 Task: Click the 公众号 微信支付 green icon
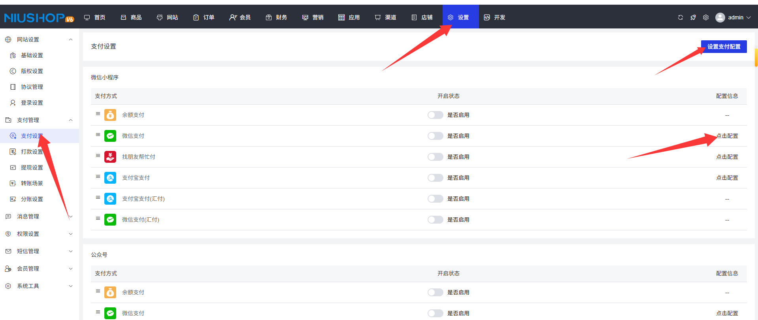point(110,313)
